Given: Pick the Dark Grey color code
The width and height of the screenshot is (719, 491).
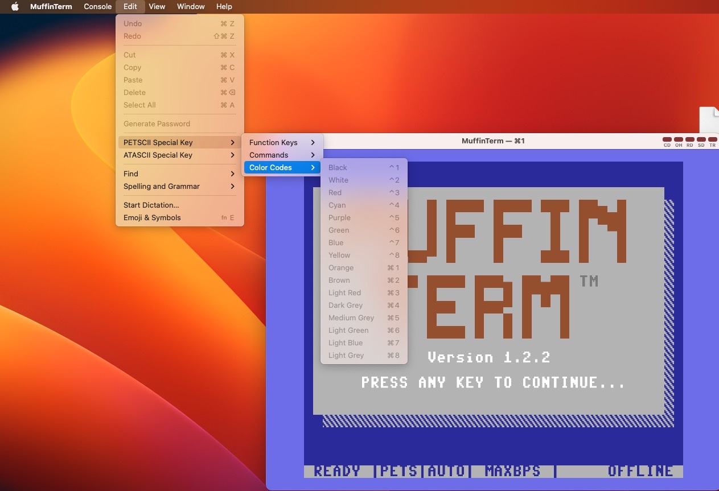Looking at the screenshot, I should coord(364,305).
